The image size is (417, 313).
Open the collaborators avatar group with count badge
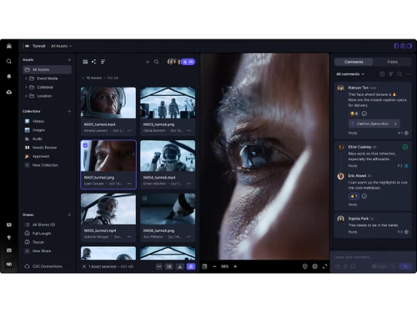click(x=181, y=62)
